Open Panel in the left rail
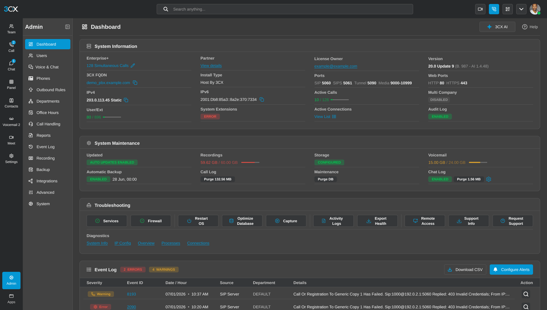Image resolution: width=547 pixels, height=310 pixels. (x=11, y=84)
